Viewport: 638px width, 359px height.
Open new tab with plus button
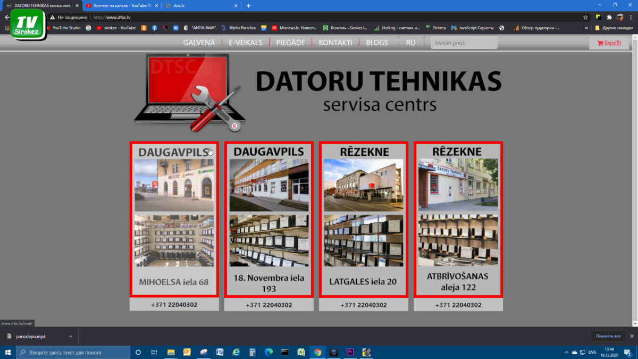248,6
